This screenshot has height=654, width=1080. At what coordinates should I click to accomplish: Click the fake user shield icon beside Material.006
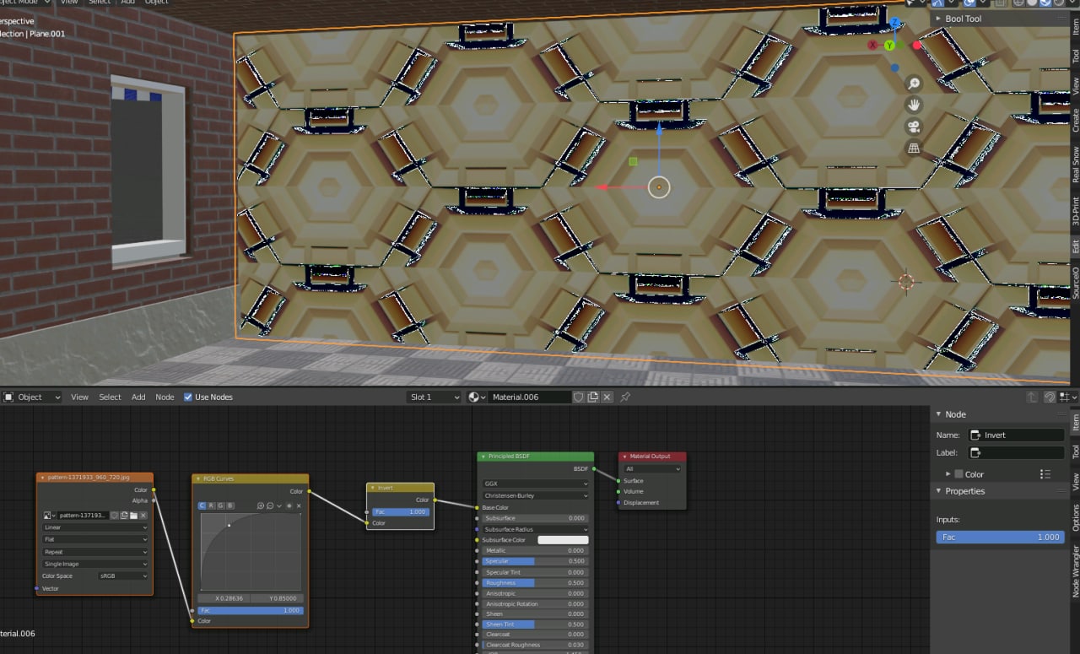(579, 397)
